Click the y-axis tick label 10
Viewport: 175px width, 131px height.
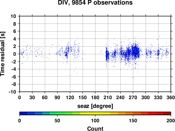pyautogui.click(x=13, y=16)
